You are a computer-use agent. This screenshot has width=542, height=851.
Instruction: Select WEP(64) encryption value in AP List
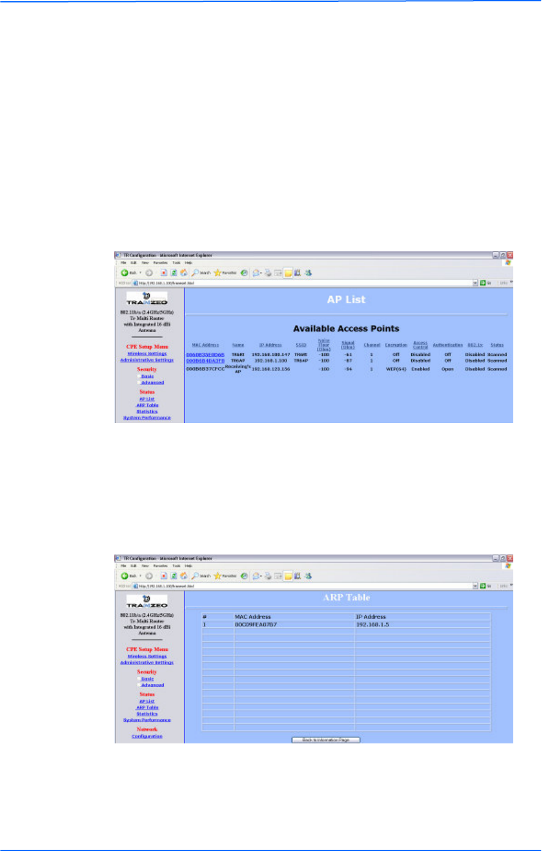tap(396, 369)
